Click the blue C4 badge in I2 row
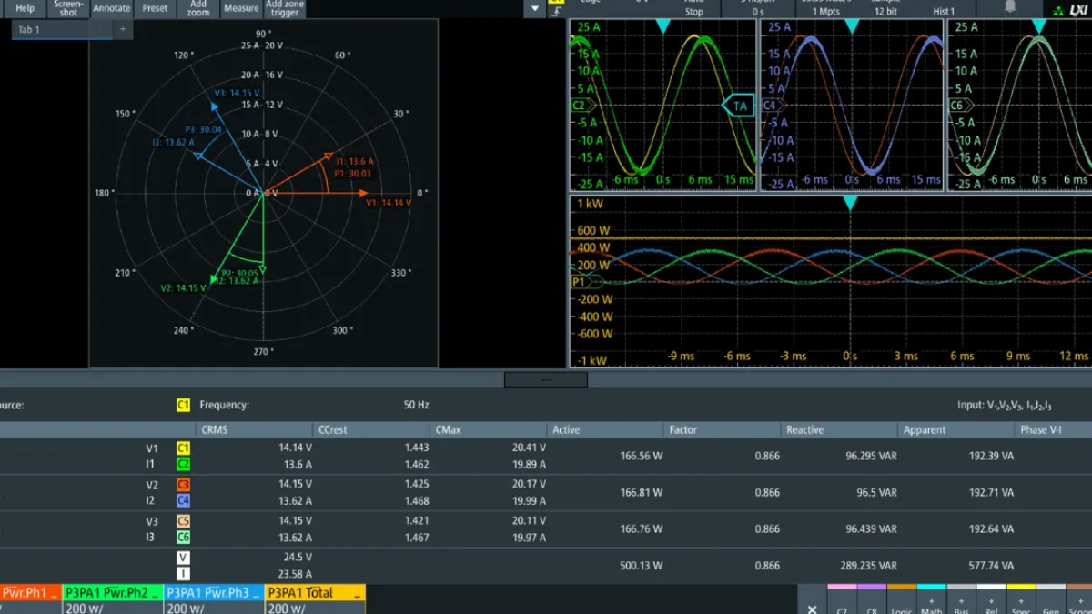 coord(183,500)
